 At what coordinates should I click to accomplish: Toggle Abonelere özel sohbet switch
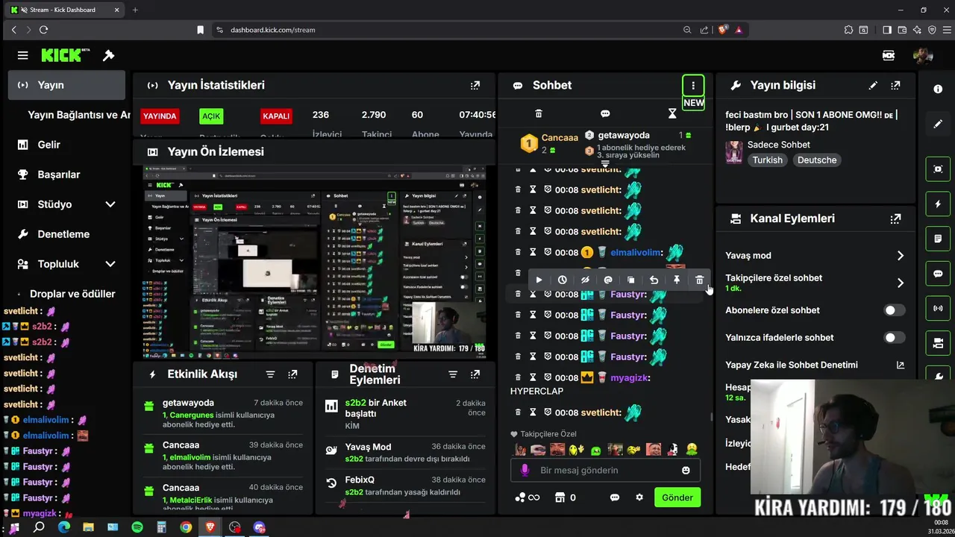(x=894, y=310)
